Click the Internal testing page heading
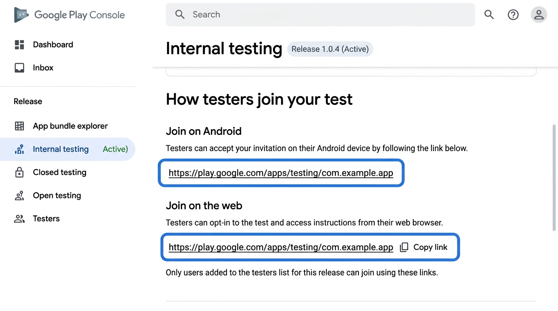Viewport: 558px width, 311px height. pyautogui.click(x=224, y=49)
